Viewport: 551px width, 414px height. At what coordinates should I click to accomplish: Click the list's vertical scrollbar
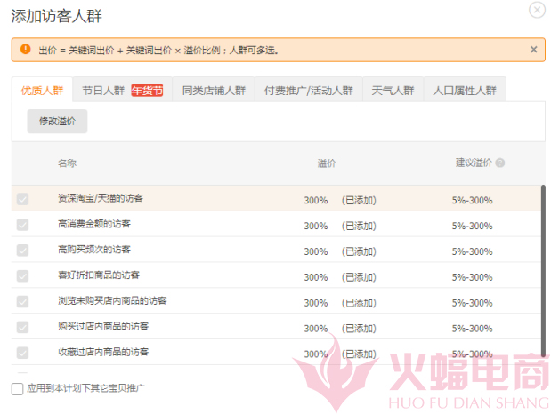(x=542, y=267)
